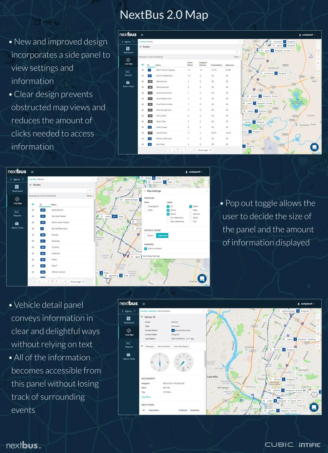The image size is (328, 453).
Task: Open chat bubble in Vehicle 16 screenshot map
Action: (x=314, y=407)
